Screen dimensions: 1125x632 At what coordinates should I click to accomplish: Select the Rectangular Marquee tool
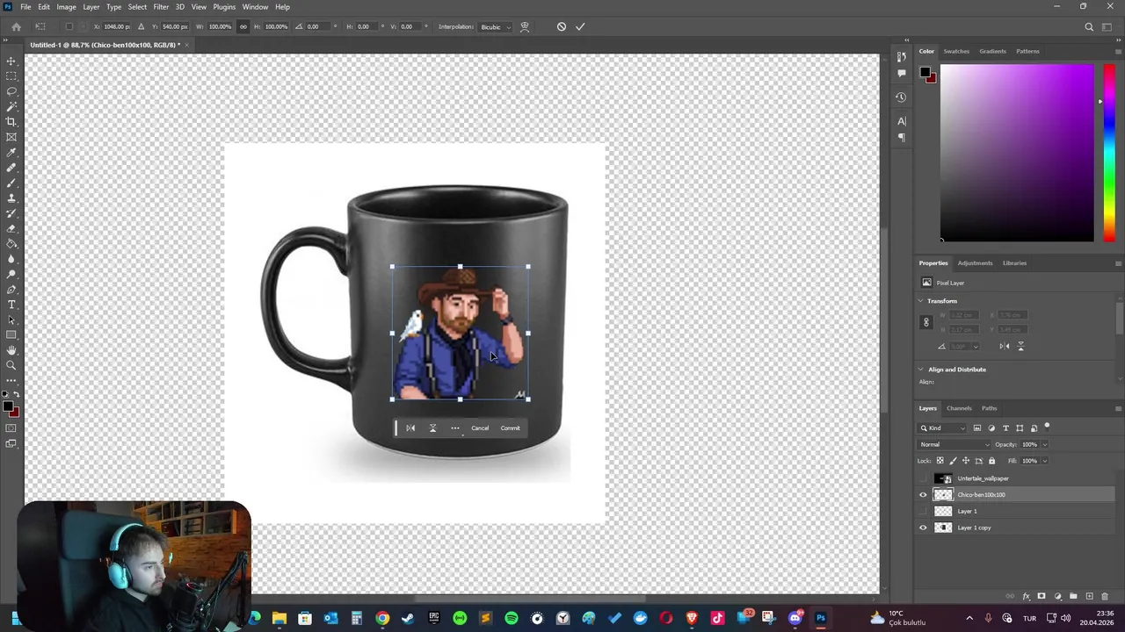click(x=11, y=76)
